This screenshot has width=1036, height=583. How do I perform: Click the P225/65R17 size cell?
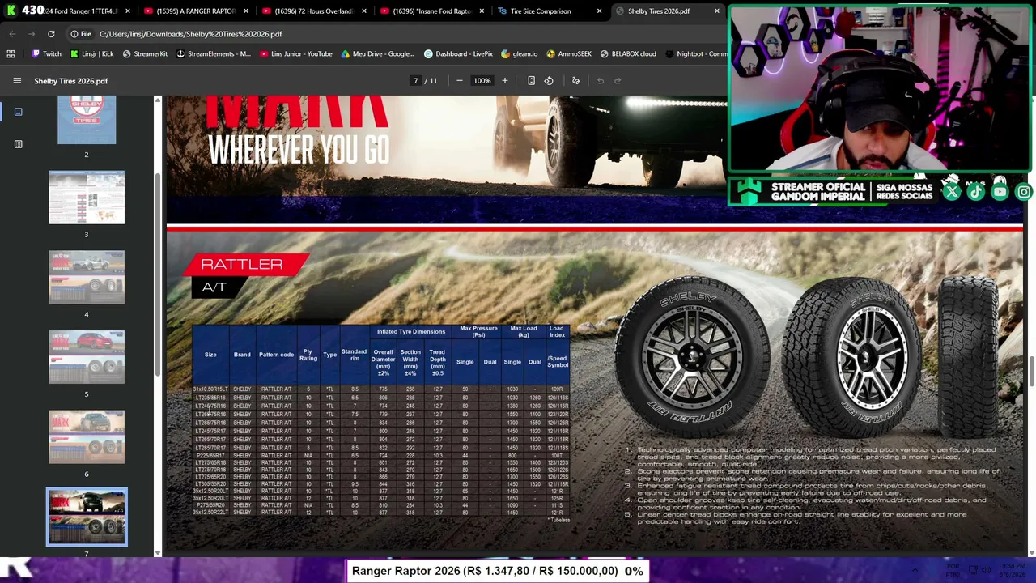pos(210,456)
